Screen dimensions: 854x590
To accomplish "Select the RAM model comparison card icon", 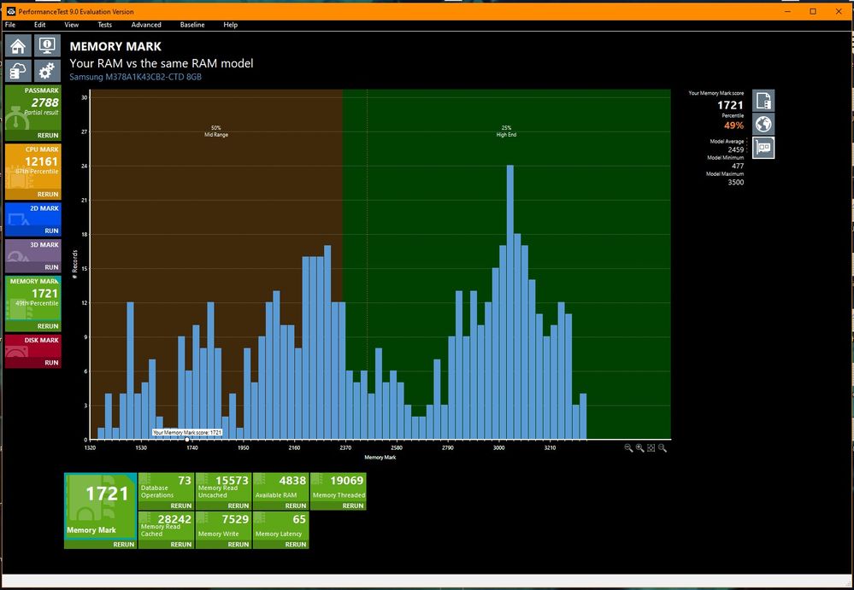I will pos(763,147).
